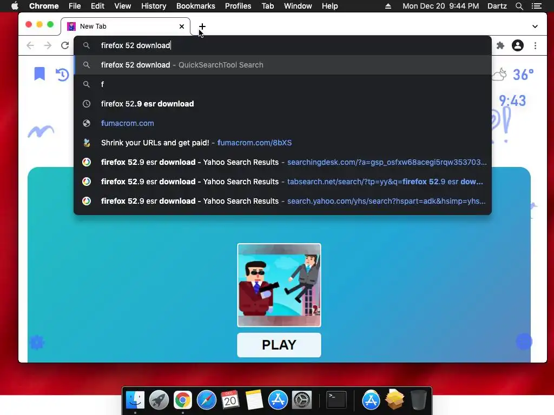Open the History menu
Viewport: 554px width, 415px height.
tap(154, 6)
